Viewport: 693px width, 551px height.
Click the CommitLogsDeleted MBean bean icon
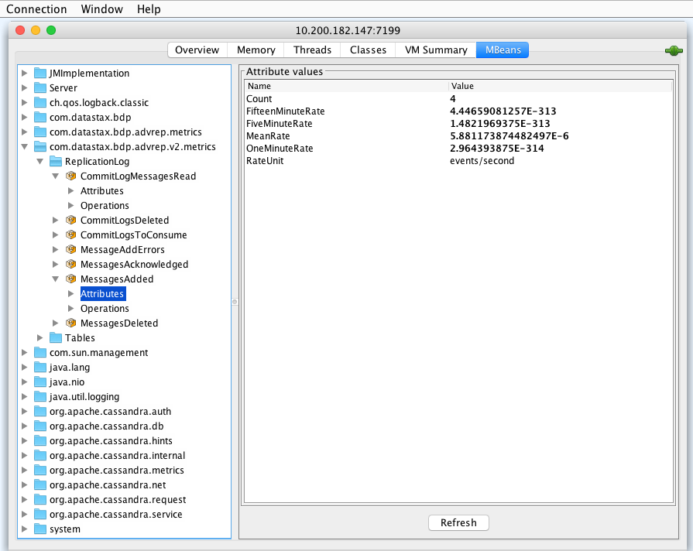click(70, 220)
